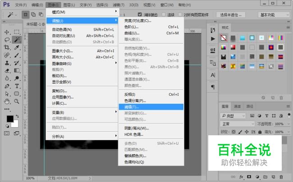Expand the 模式(M) submenu
The image size is (293, 182).
click(x=82, y=12)
